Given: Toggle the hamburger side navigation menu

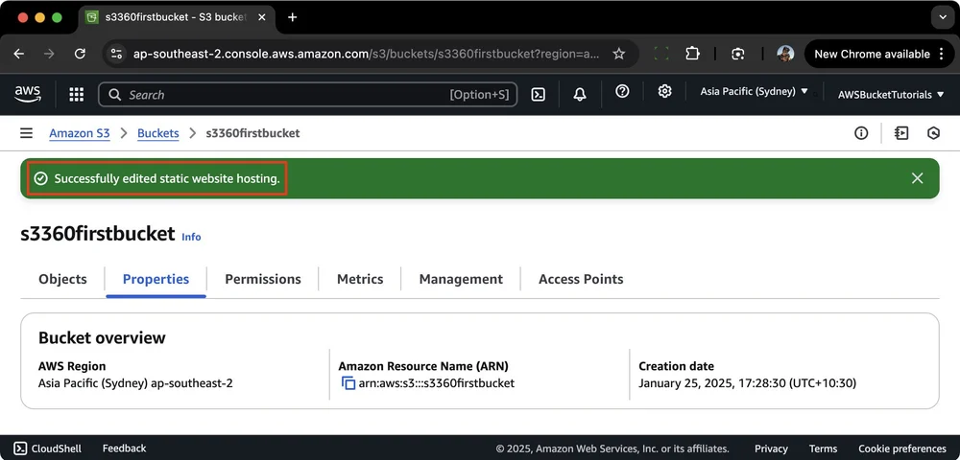Looking at the screenshot, I should click(x=26, y=132).
